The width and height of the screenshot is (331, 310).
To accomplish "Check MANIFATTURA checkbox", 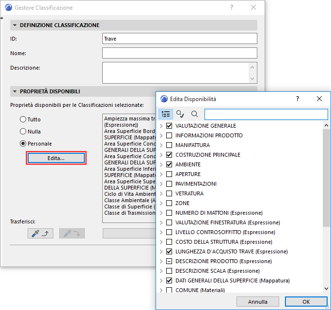I will 169,145.
